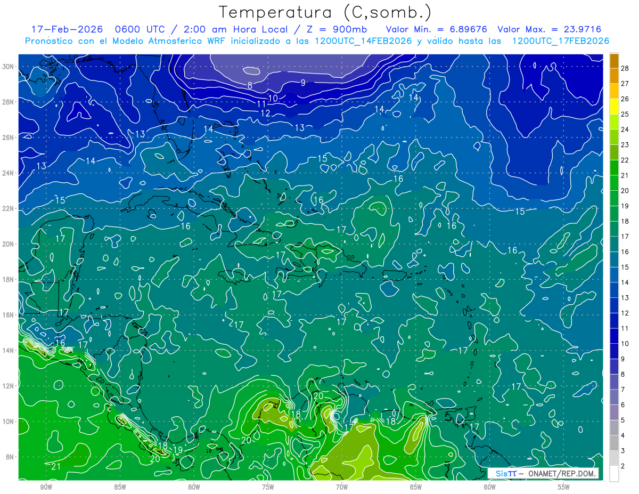Click the 90W longitude axis label
Image resolution: width=639 pixels, height=494 pixels.
[46, 487]
